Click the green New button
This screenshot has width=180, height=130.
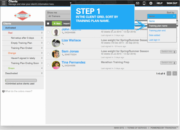click(57, 23)
